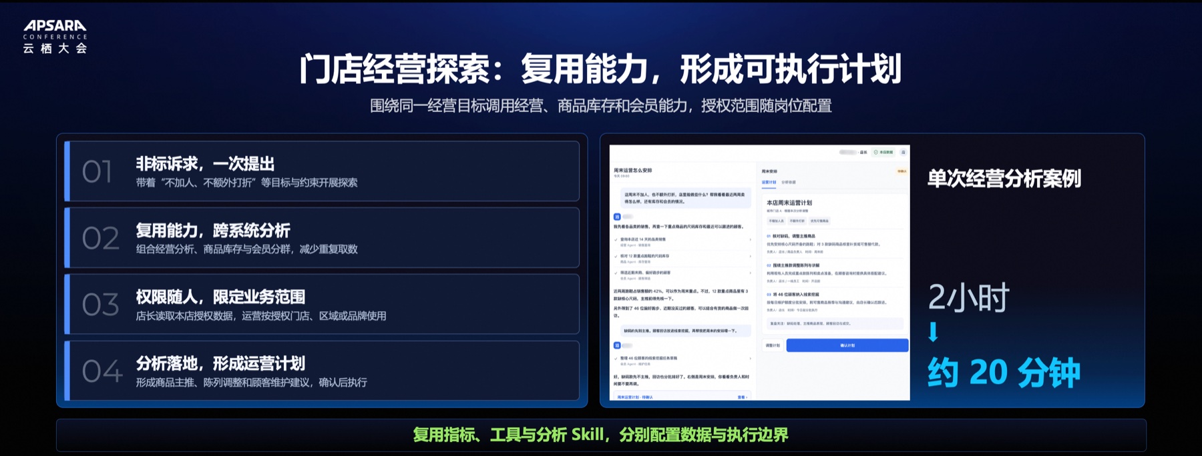Click the 周末运营怎么安排 chat title
Viewport: 1202px width, 456px height.
633,171
